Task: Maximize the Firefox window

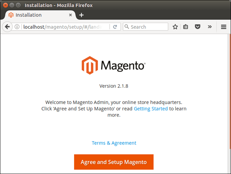Action: coord(18,5)
